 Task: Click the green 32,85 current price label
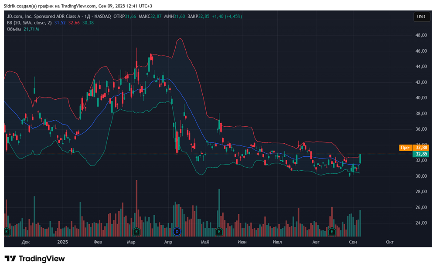click(421, 154)
